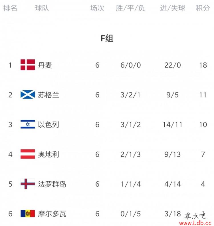
Task: Click the Scotland flag icon
Action: pyautogui.click(x=28, y=95)
